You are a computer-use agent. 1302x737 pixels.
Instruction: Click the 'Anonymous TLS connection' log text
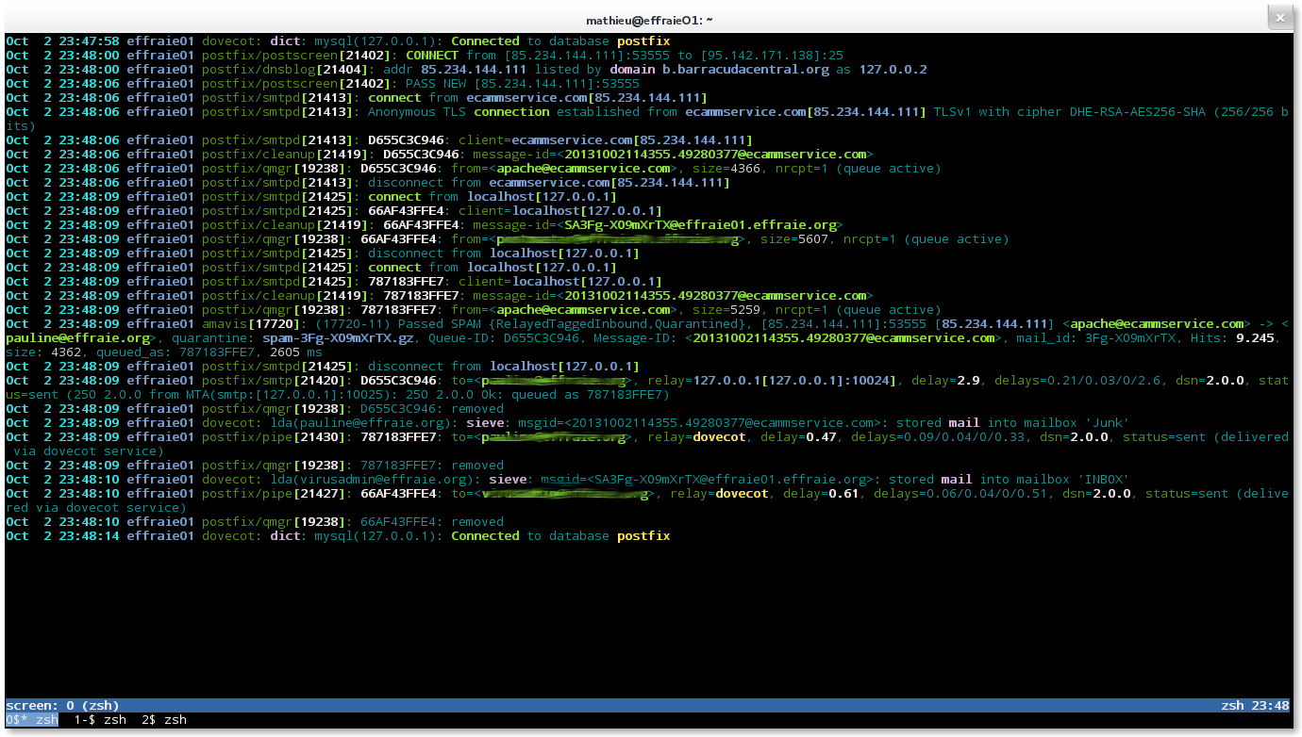(x=459, y=112)
